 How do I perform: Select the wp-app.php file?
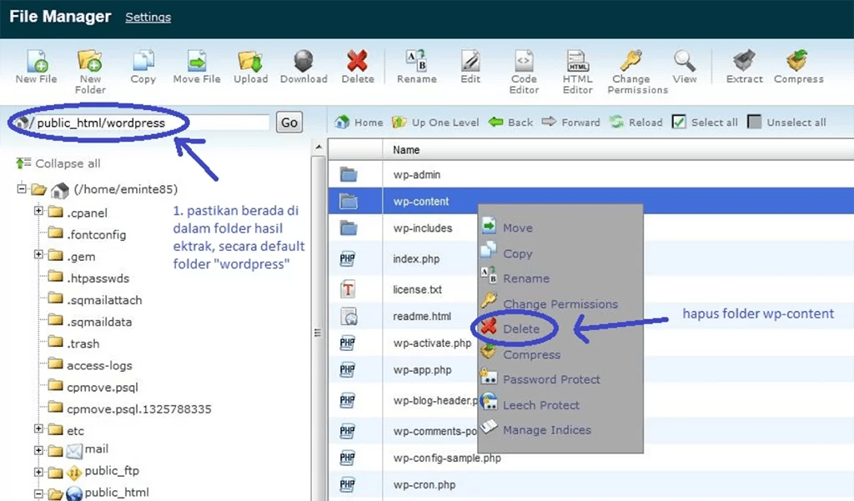(x=423, y=370)
